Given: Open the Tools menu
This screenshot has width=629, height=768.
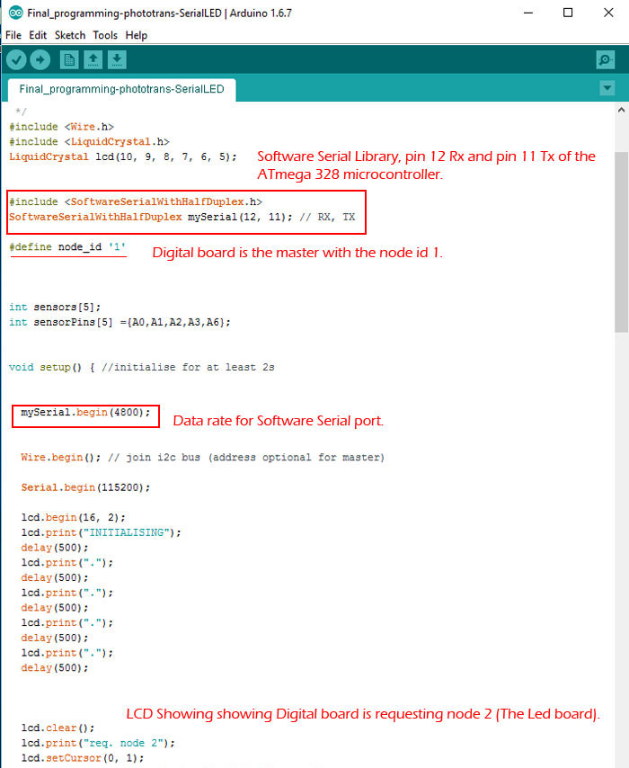Looking at the screenshot, I should point(105,35).
